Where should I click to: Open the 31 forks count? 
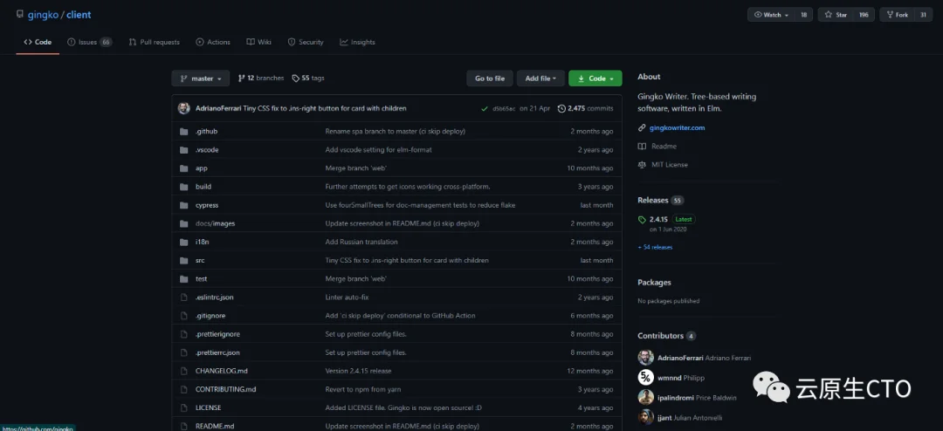pos(923,15)
